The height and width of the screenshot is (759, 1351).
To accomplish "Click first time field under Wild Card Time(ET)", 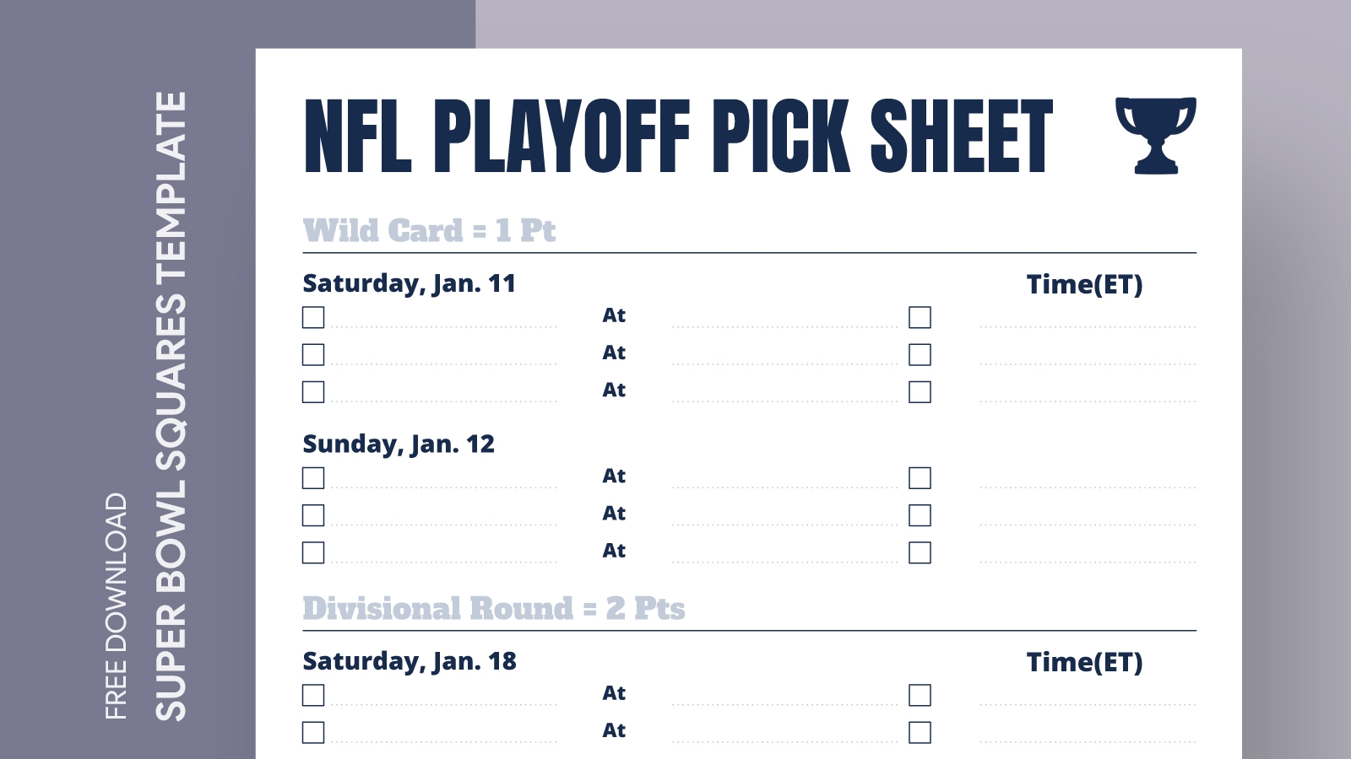I will pyautogui.click(x=1088, y=319).
